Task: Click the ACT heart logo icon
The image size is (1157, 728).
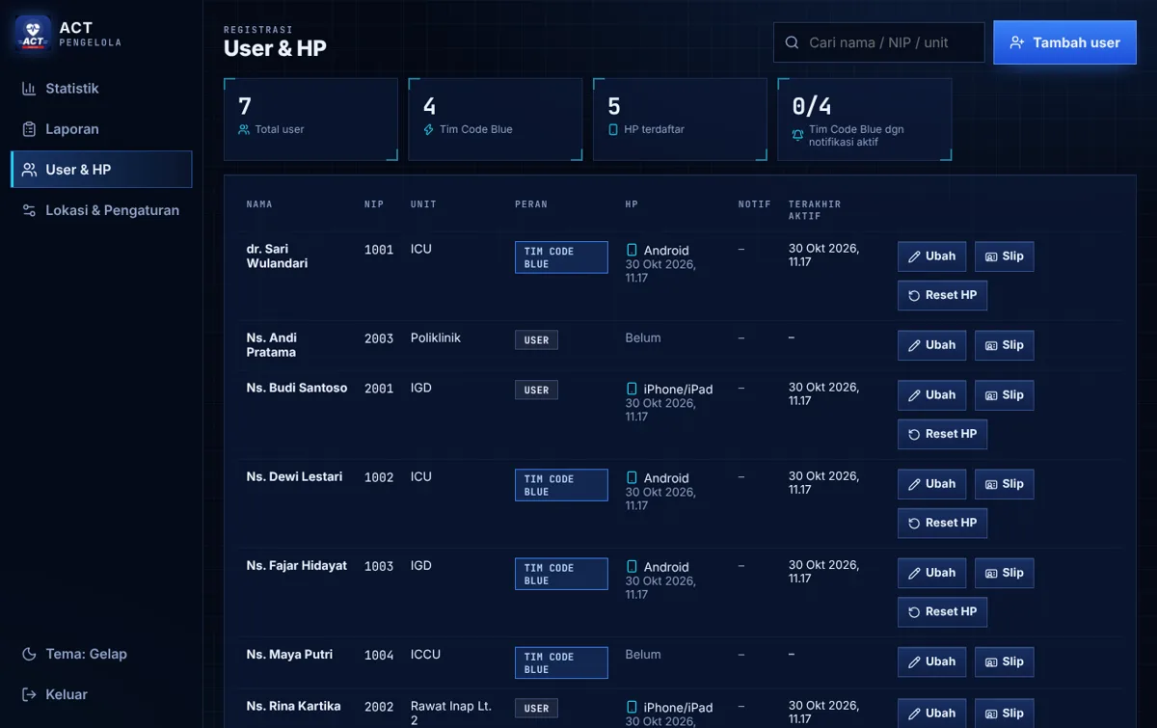Action: click(x=33, y=34)
